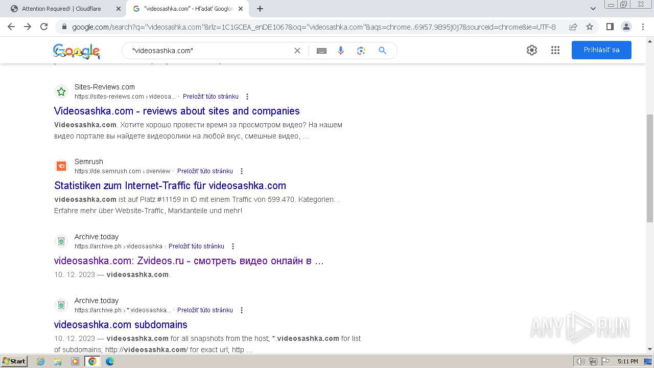The width and height of the screenshot is (654, 368).
Task: Open Google quick settings gear
Action: coord(532,50)
